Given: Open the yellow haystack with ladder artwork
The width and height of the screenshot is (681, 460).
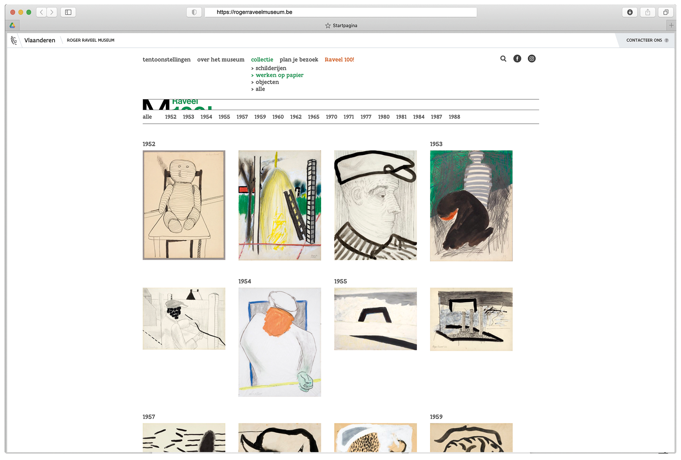Looking at the screenshot, I should coord(280,205).
